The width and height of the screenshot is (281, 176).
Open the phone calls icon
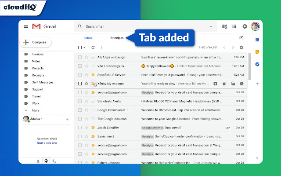(54, 161)
